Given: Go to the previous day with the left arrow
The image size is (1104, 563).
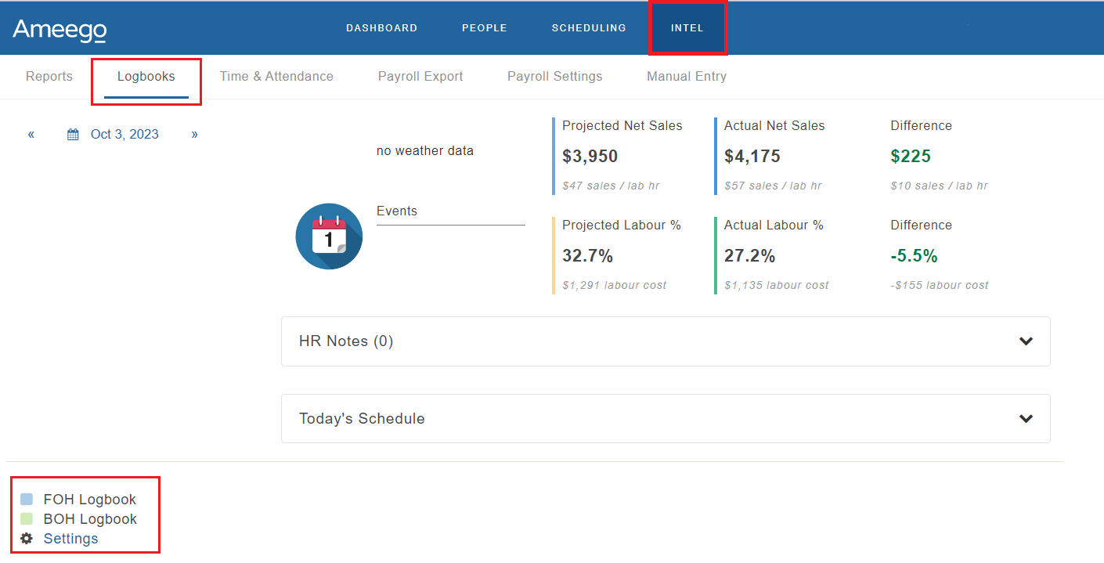Looking at the screenshot, I should click(31, 134).
